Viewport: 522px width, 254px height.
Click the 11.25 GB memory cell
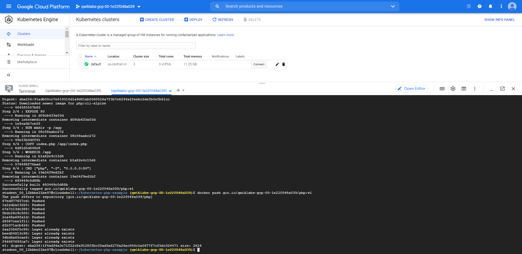190,64
